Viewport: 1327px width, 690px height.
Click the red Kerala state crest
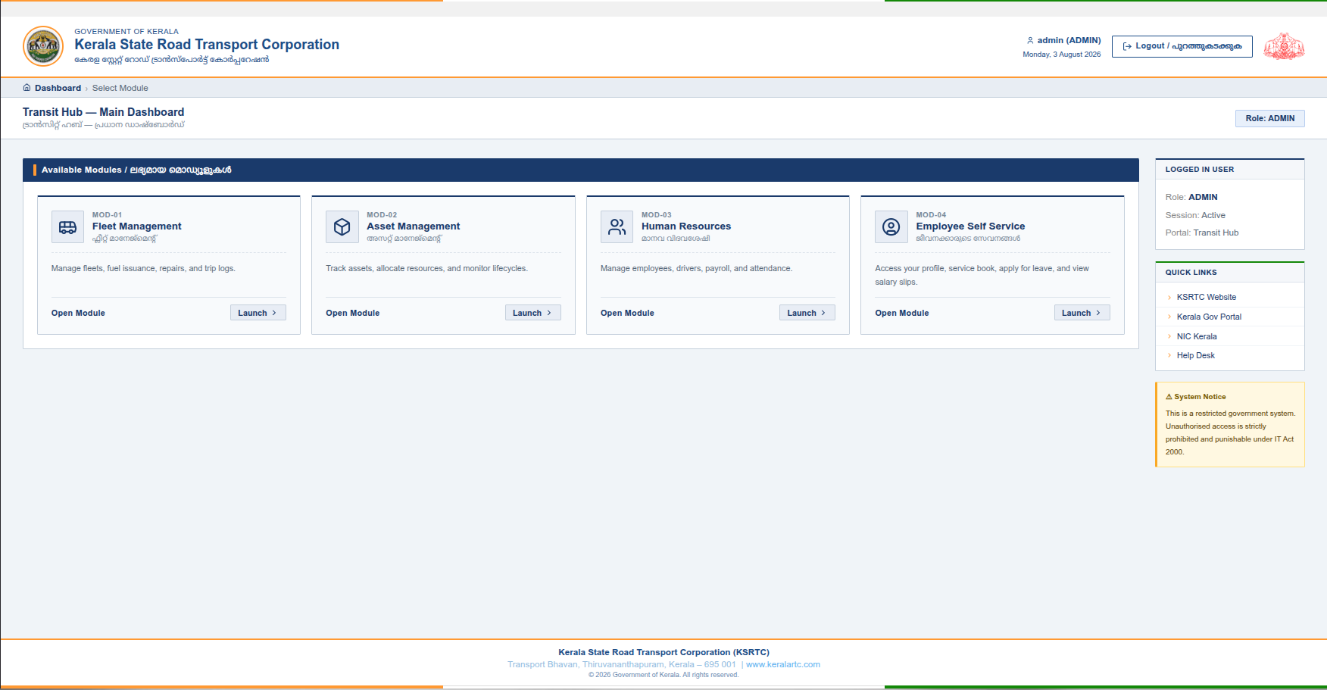1285,46
